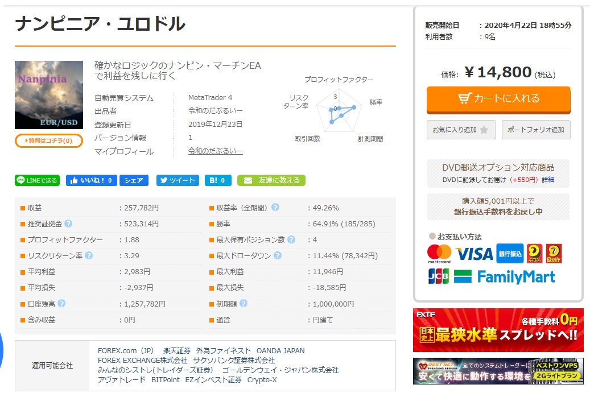Click 友達に教える email button
This screenshot has width=590, height=397.
[271, 180]
